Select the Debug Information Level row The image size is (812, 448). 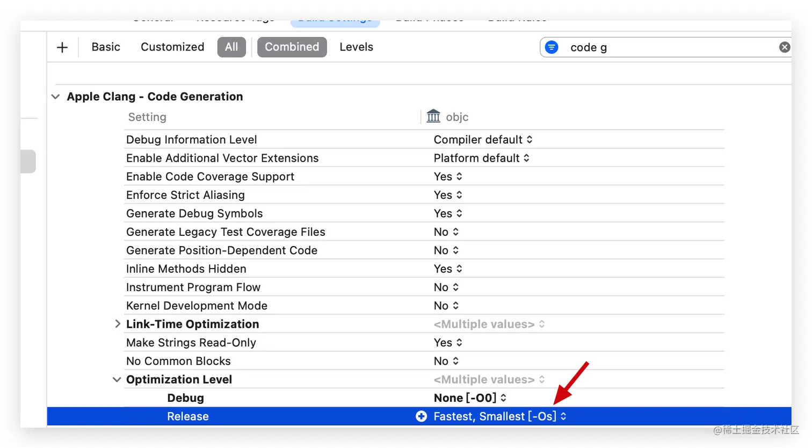(x=424, y=140)
